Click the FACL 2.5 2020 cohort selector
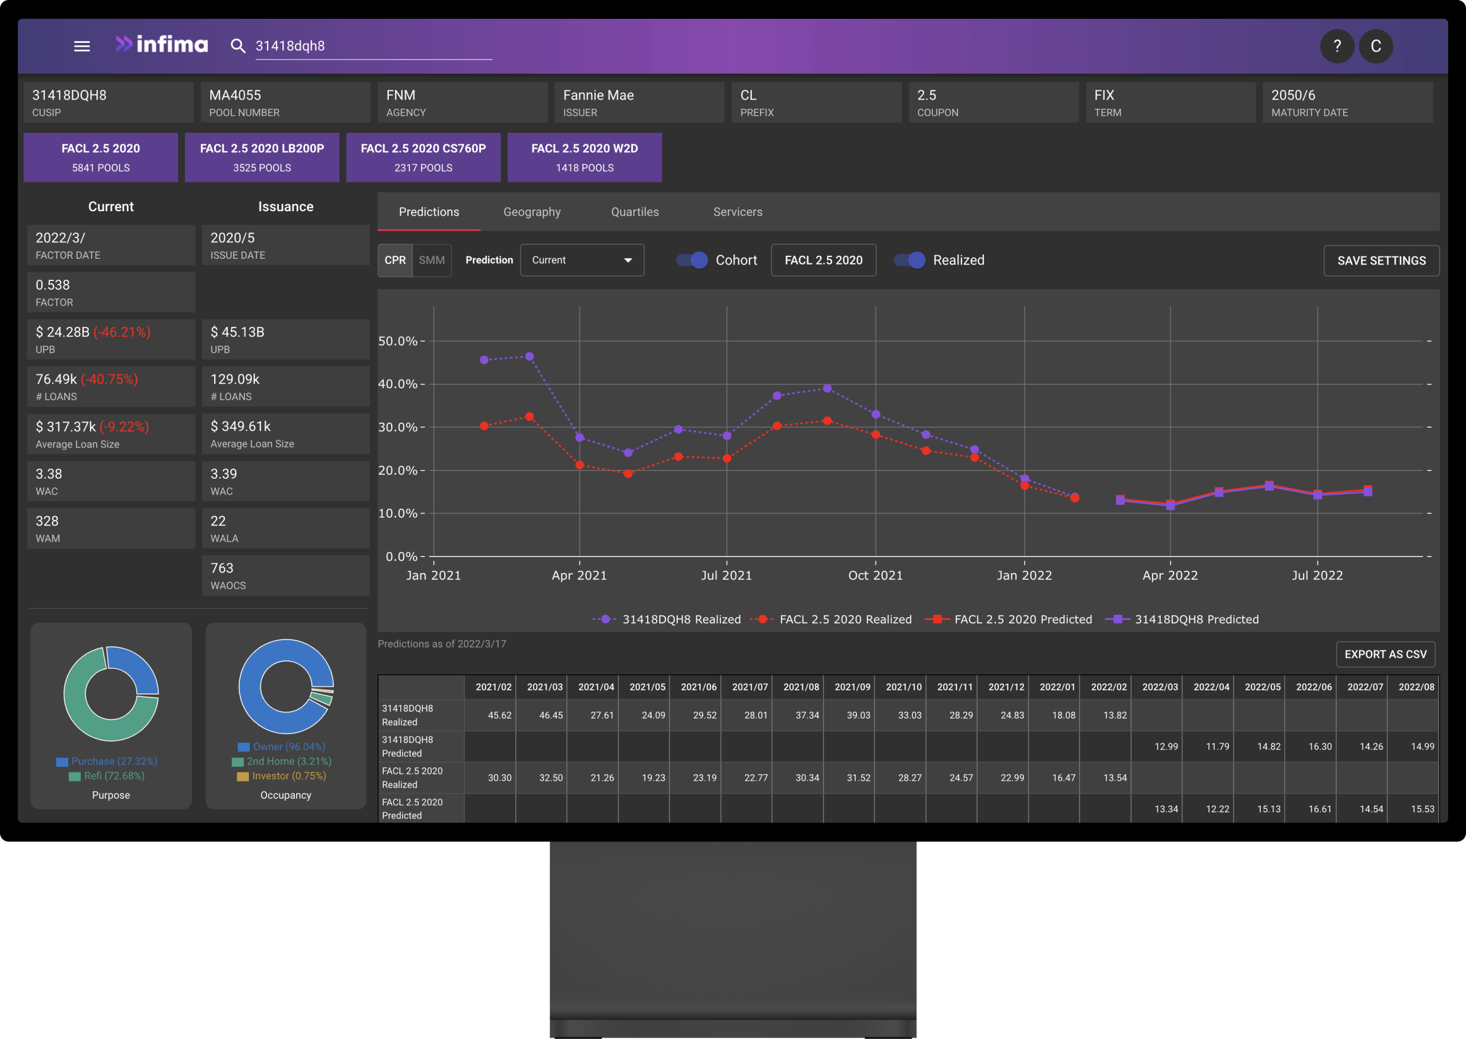Screen dimensions: 1466x1039 coord(823,260)
